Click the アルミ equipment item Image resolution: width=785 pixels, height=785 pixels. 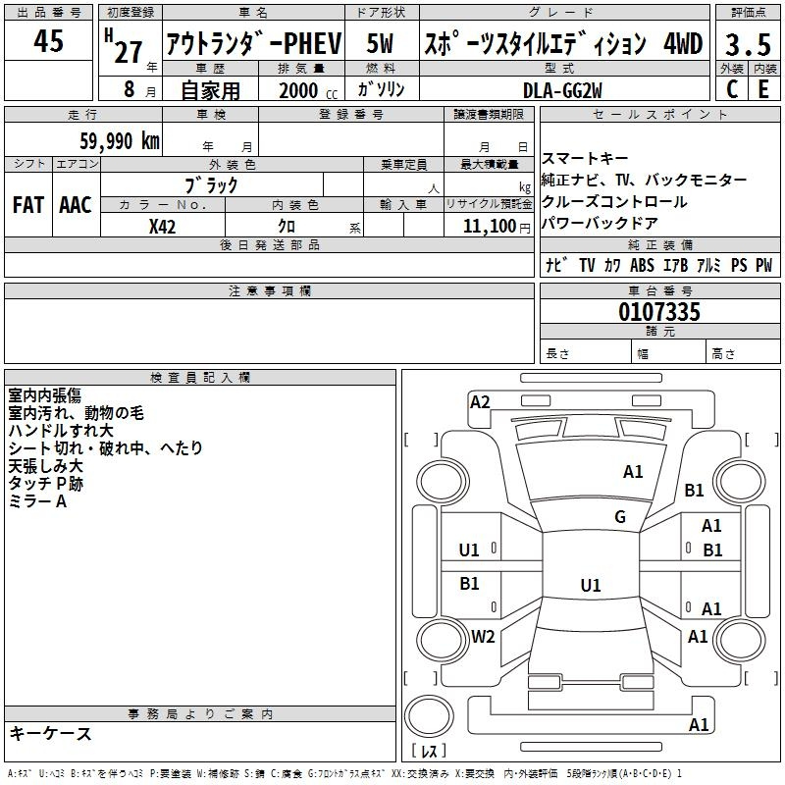708,265
